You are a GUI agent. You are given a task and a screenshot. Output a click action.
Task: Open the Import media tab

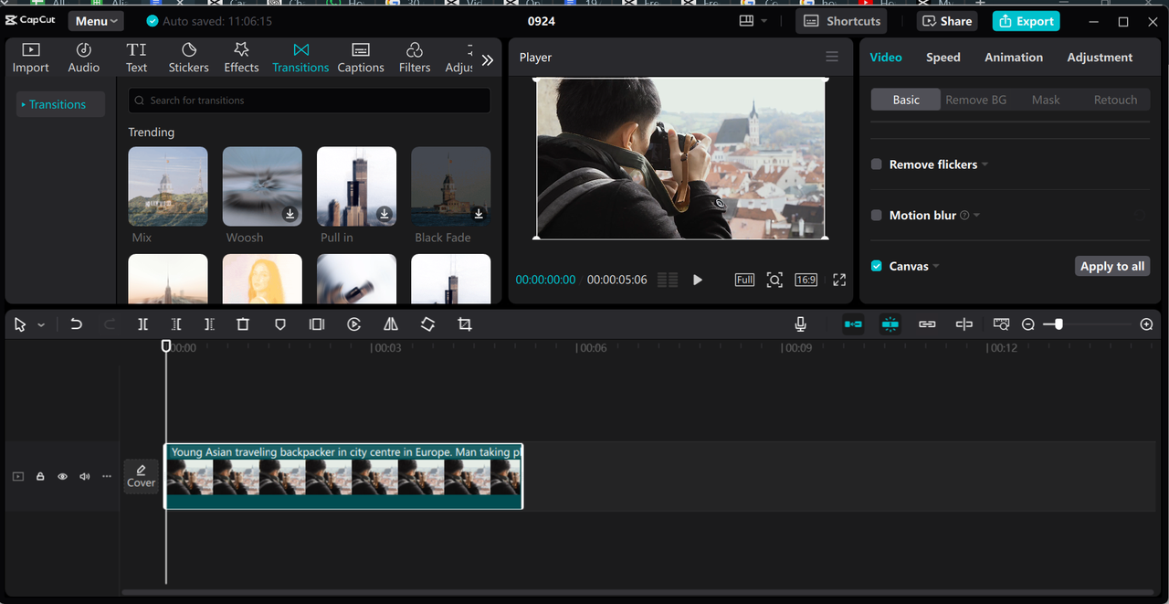(30, 57)
